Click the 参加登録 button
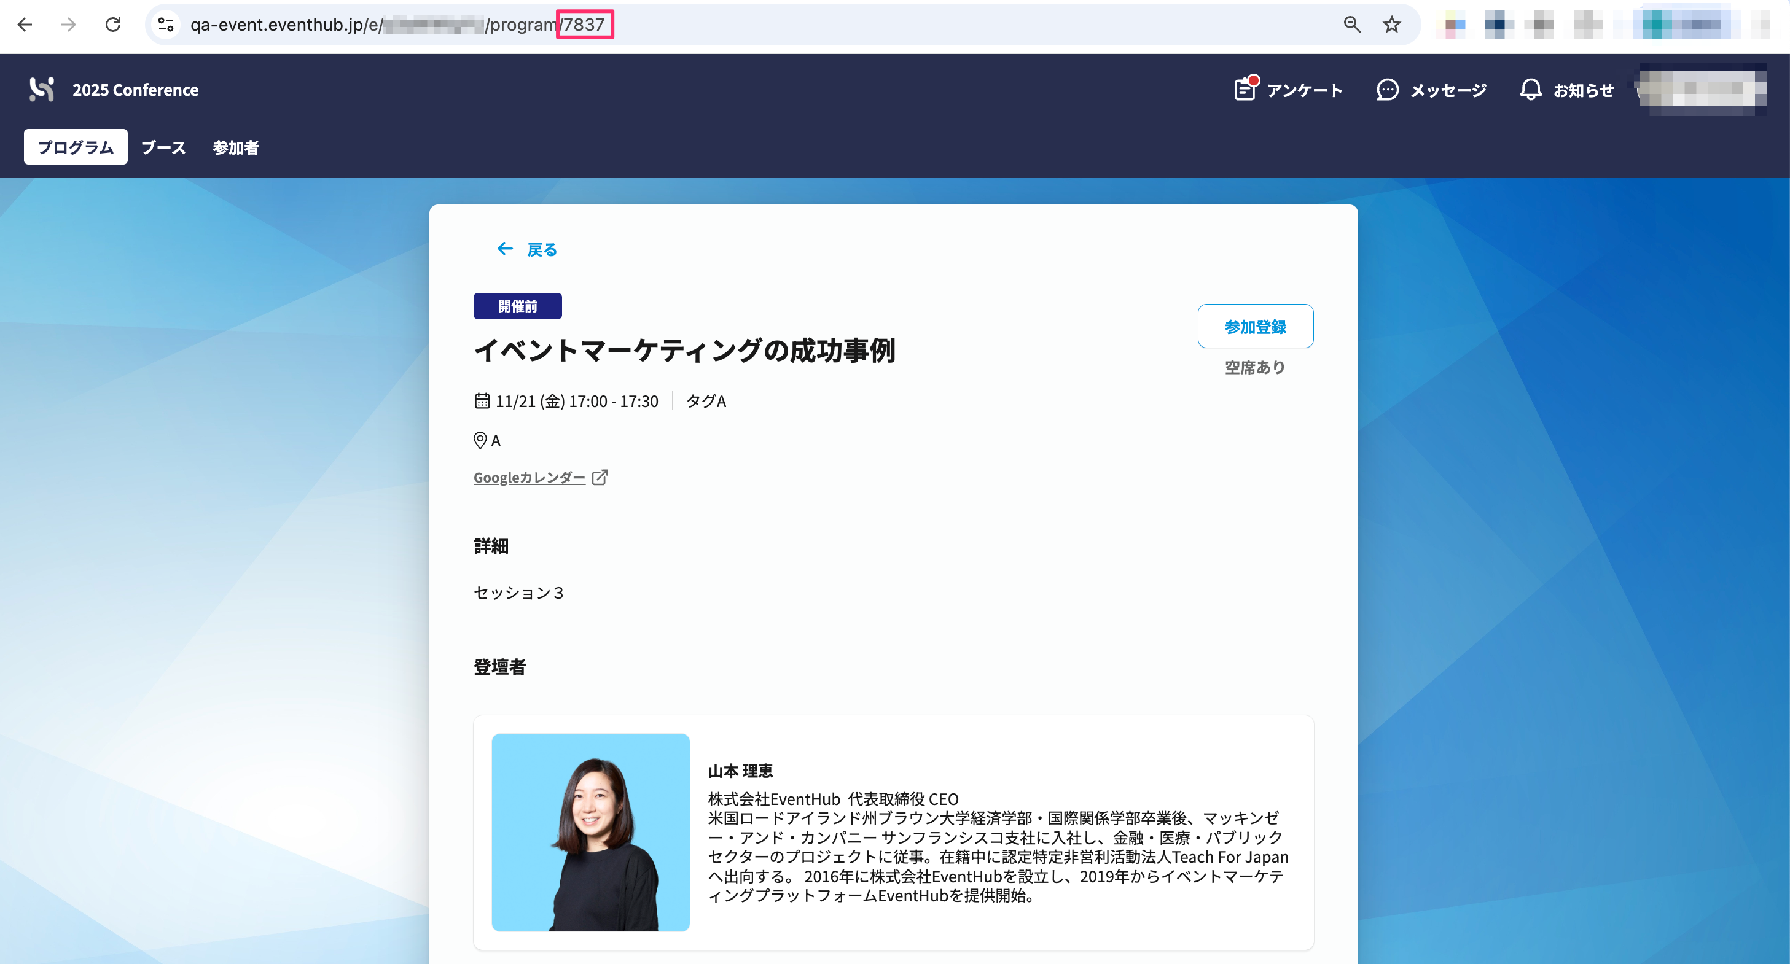Image resolution: width=1790 pixels, height=964 pixels. click(1255, 327)
